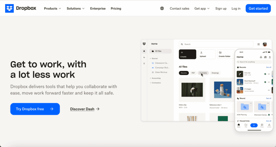This screenshot has width=276, height=147.
Task: Tap See all next to Viewed links
Action: tap(269, 121)
